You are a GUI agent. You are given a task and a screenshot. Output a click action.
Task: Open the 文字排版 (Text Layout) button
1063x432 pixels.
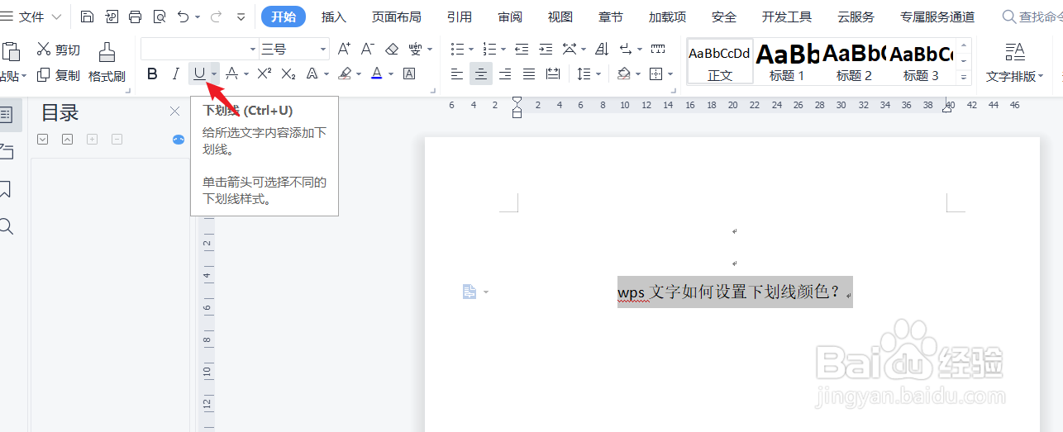click(x=1014, y=62)
